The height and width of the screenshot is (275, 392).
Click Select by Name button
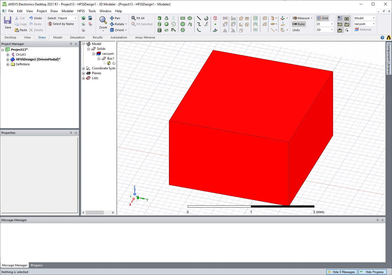[x=61, y=24]
